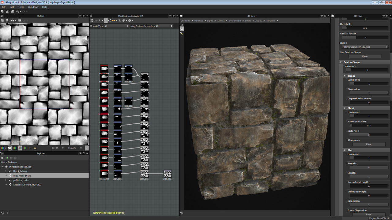Click the histogram icon in Output panel
This screenshot has height=220, width=392.
coord(35,148)
